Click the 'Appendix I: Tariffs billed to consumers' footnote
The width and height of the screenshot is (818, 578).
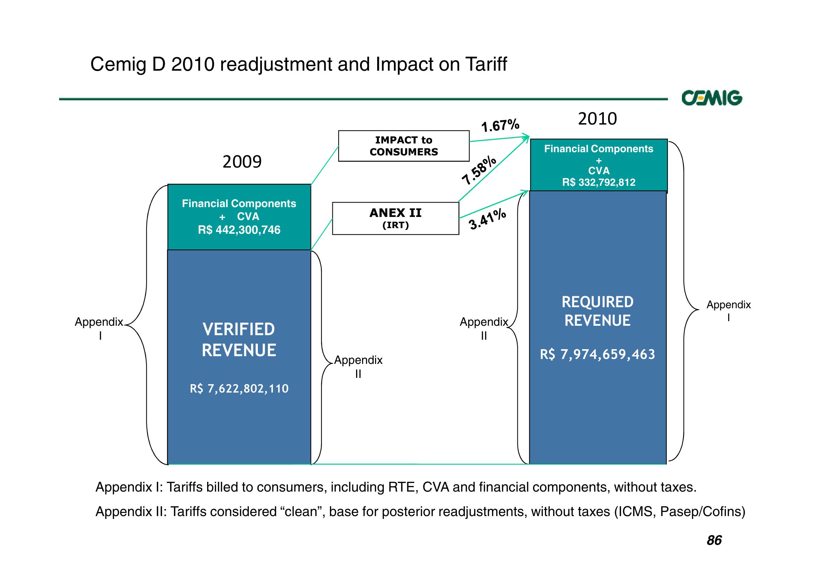396,487
